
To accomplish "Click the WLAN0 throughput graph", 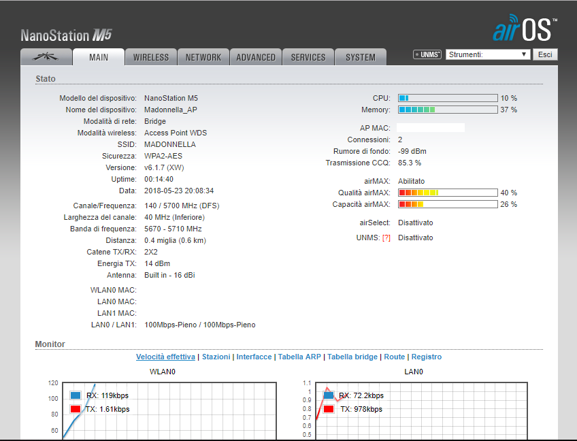I will coord(169,411).
